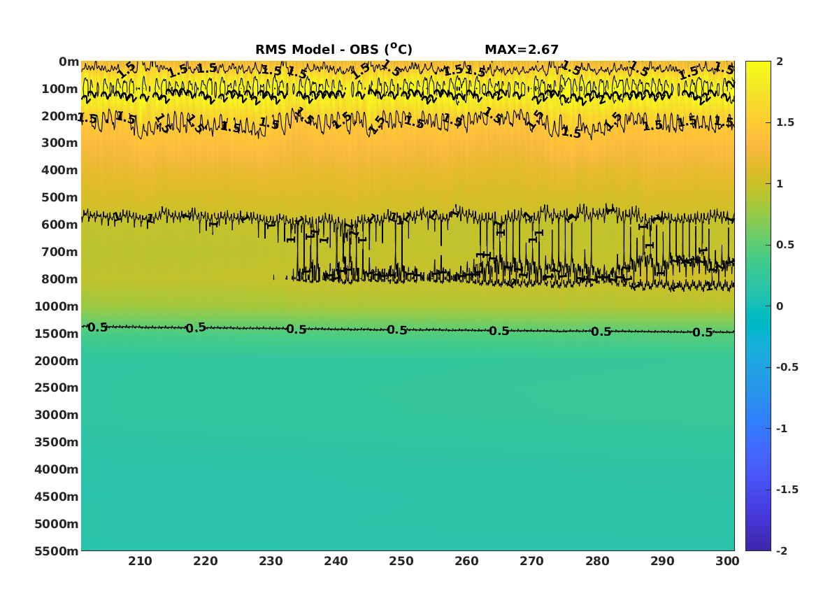Select the '300m' depth axis label
Screen dimensions: 816x612
(x=60, y=143)
